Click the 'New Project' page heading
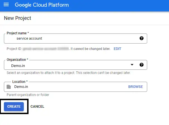Image resolution: width=169 pixels, height=125 pixels. [18, 18]
